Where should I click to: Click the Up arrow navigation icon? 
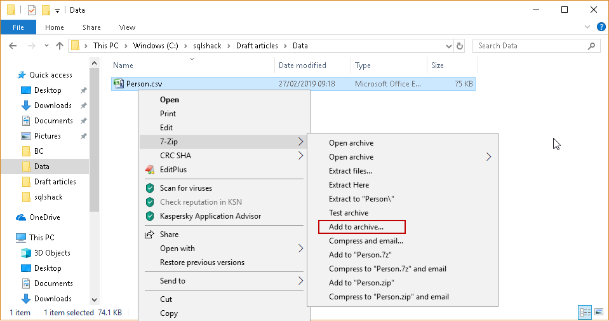coord(60,46)
